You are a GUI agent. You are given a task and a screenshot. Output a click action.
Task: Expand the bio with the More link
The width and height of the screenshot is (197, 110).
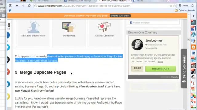[x=160, y=61]
